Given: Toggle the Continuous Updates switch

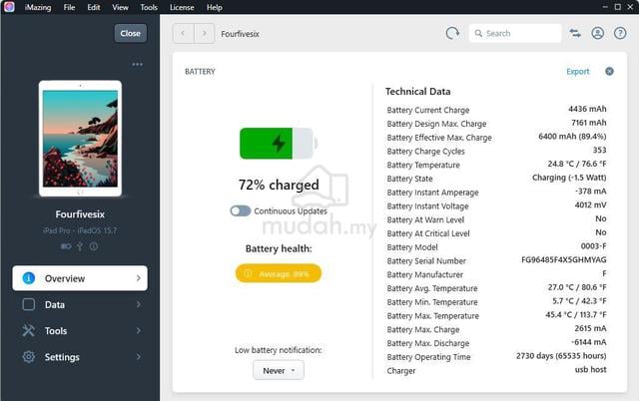Looking at the screenshot, I should [240, 210].
